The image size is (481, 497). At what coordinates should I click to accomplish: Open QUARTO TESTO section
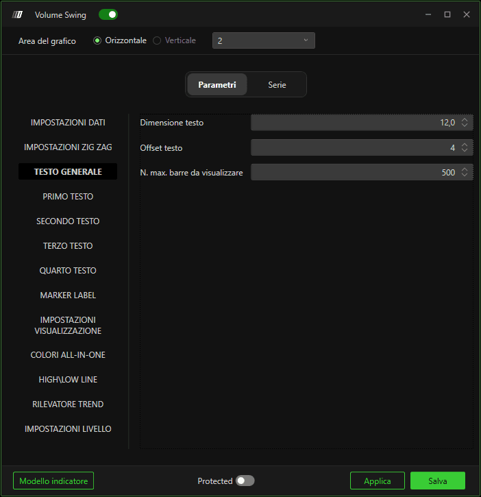[x=68, y=271]
